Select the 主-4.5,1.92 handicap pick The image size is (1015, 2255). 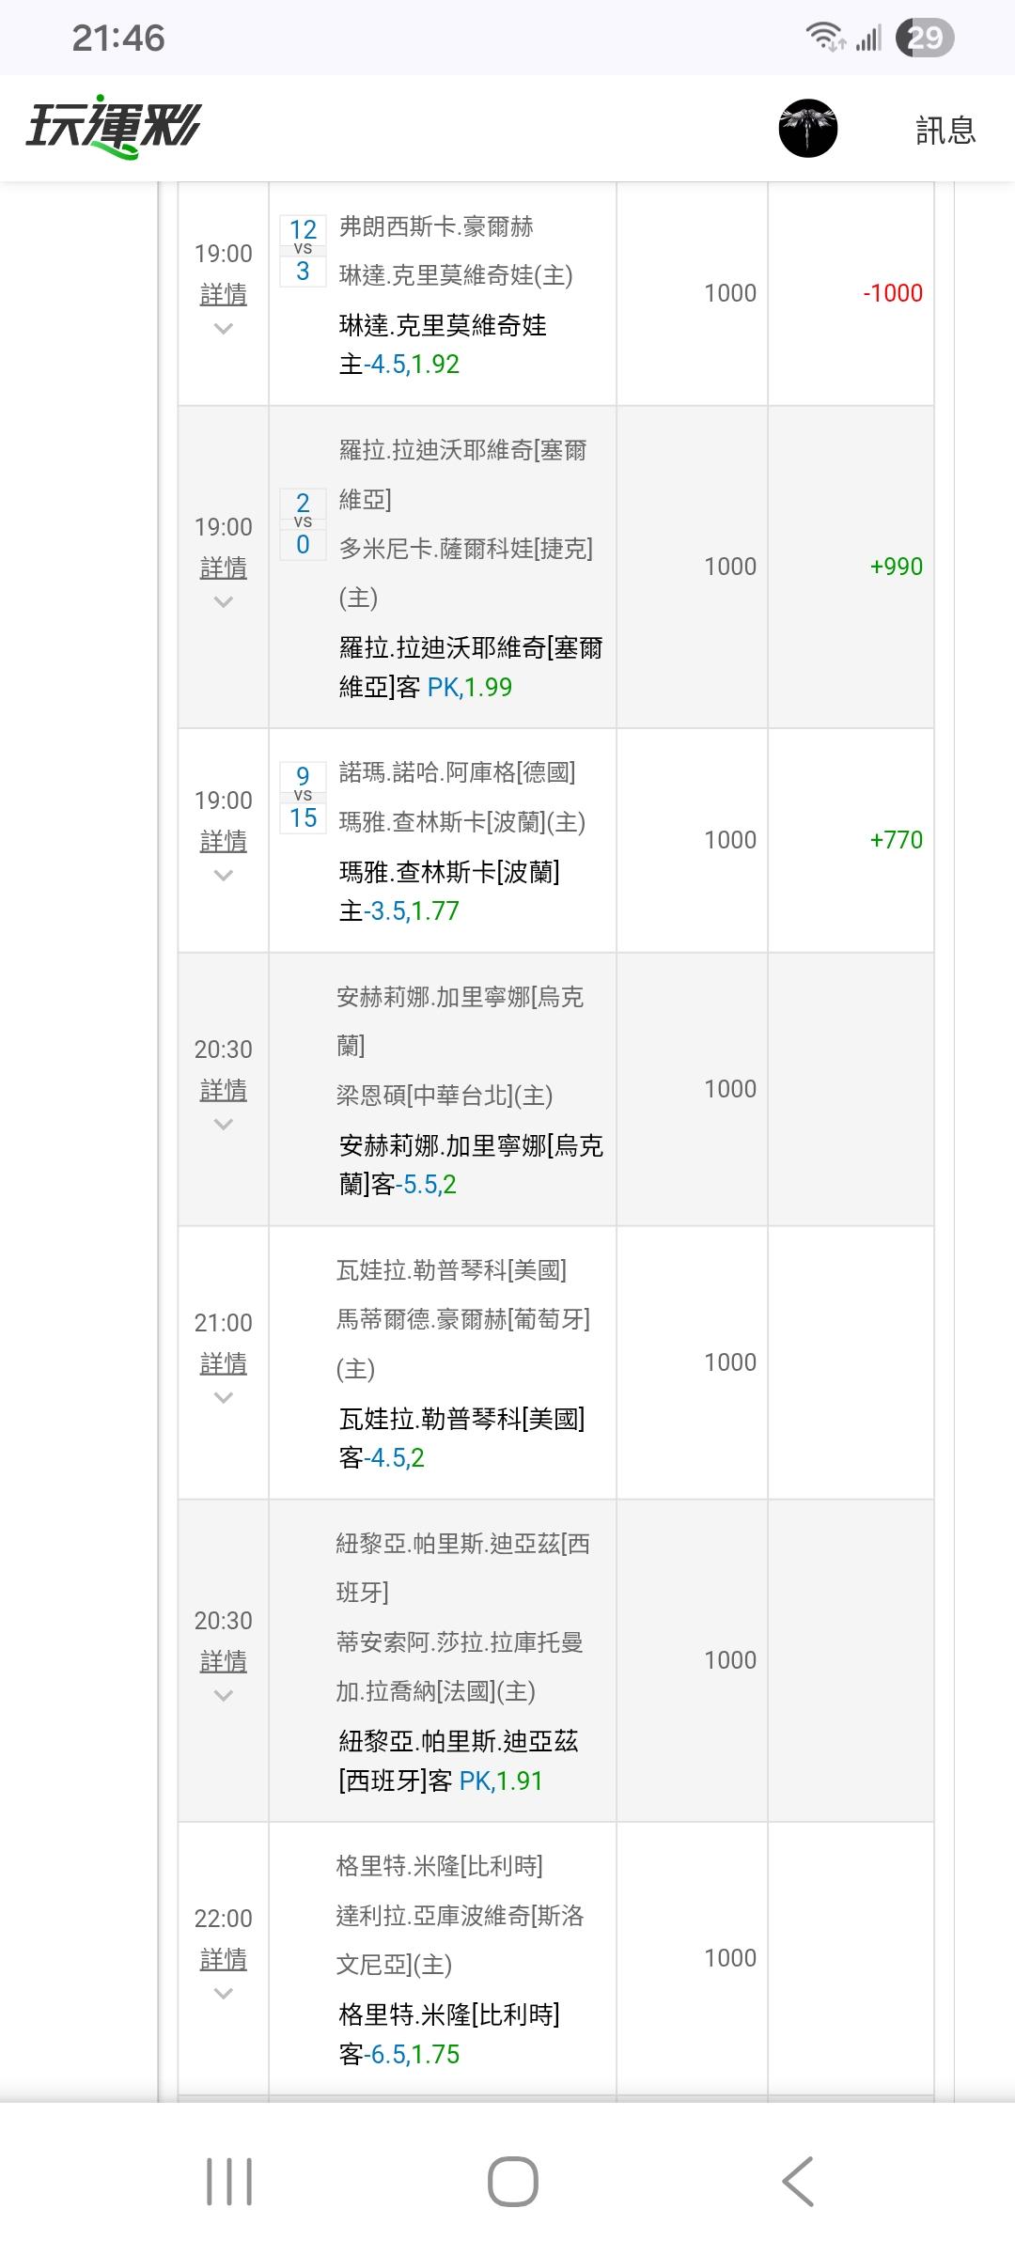pyautogui.click(x=399, y=365)
